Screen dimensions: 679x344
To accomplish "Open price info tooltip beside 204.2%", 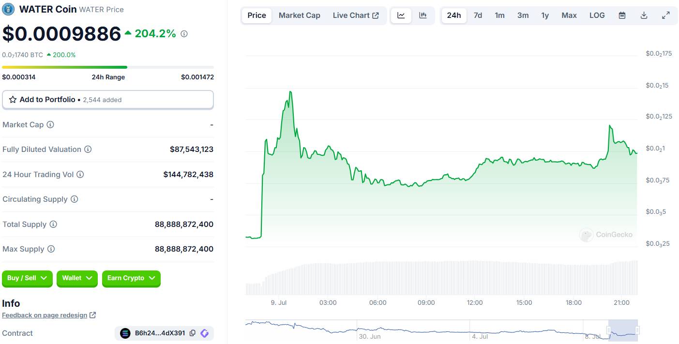I will click(x=184, y=34).
